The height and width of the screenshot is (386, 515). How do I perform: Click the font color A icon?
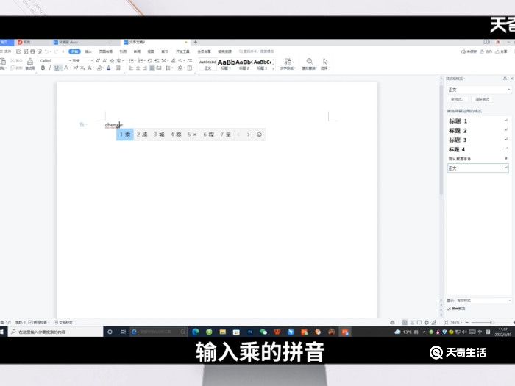click(109, 68)
